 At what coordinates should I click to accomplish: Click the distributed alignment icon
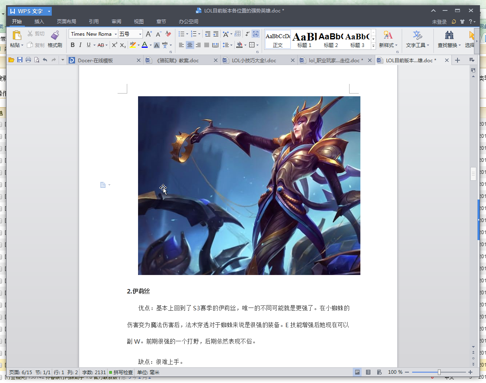click(215, 45)
